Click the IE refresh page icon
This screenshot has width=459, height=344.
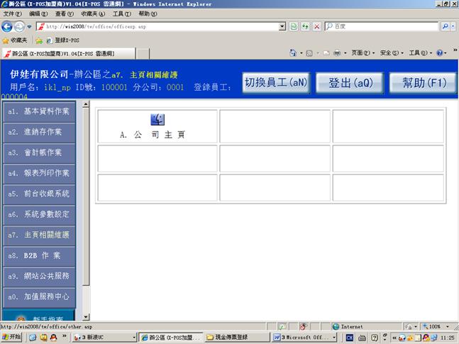click(x=305, y=26)
